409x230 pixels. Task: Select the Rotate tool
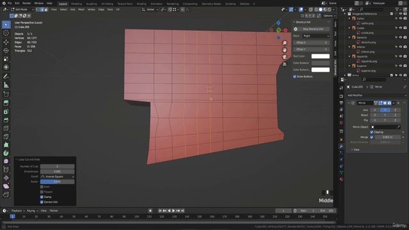(6, 50)
